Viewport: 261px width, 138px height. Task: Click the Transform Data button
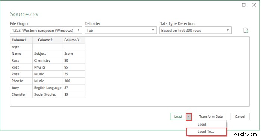click(211, 117)
